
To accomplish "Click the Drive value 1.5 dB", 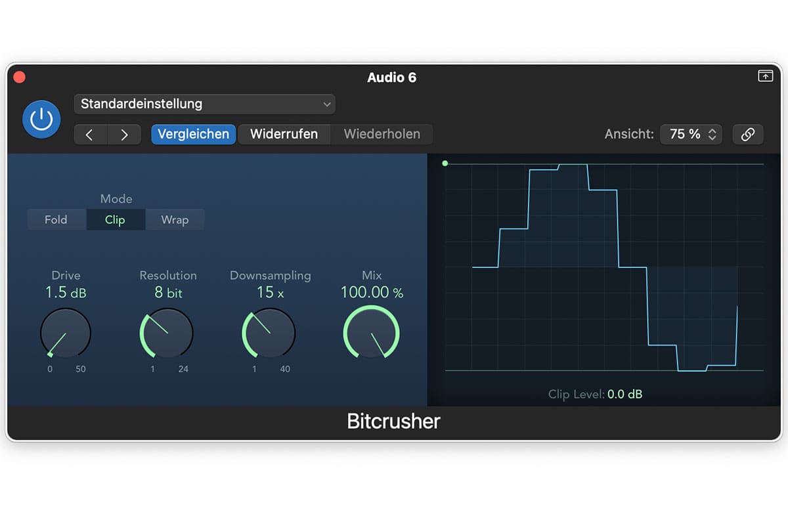I will click(66, 293).
